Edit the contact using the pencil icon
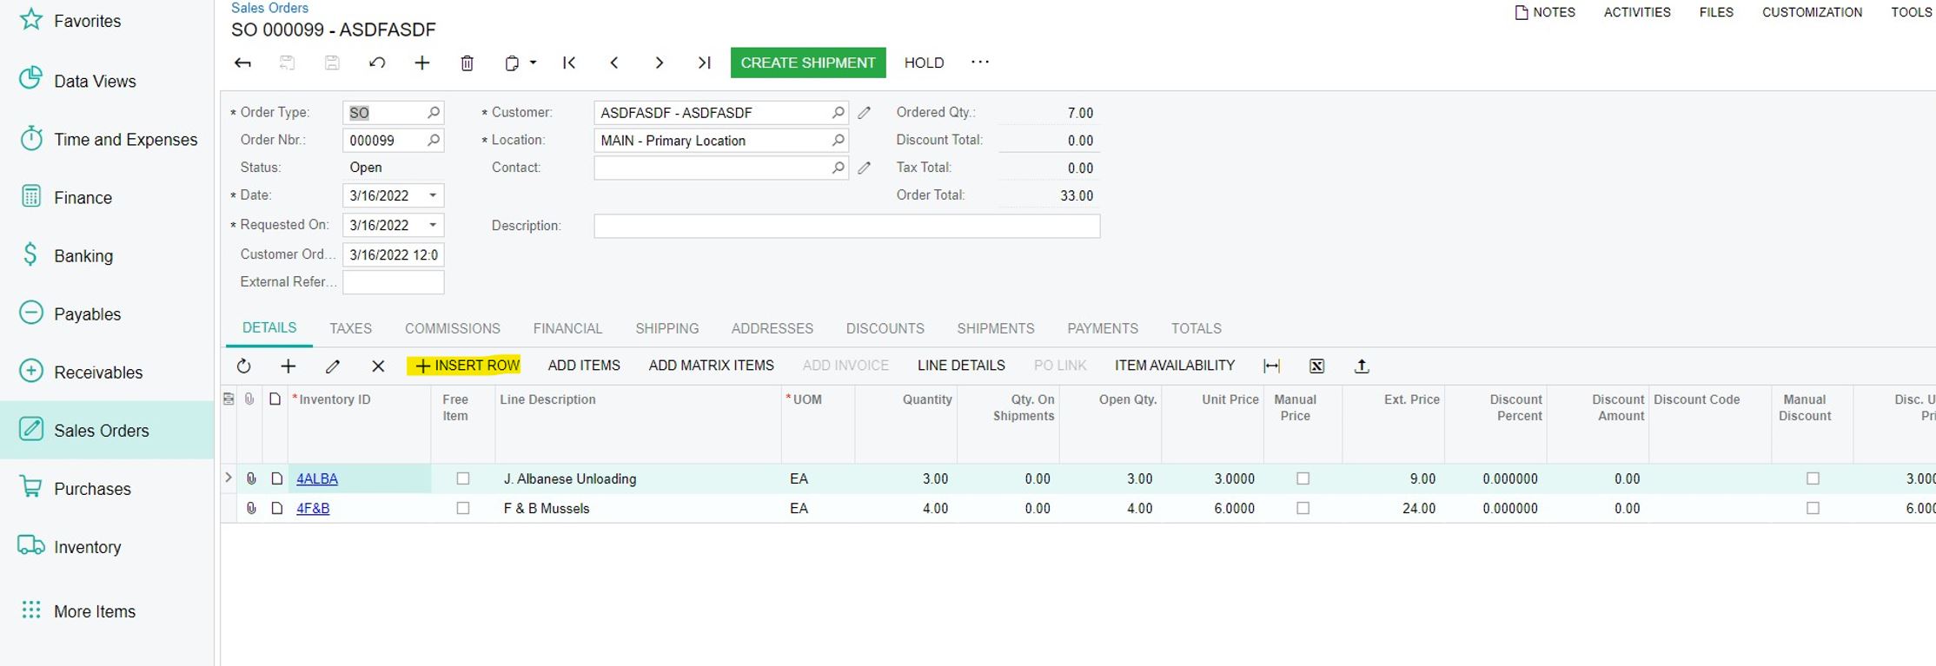The image size is (1936, 666). (x=865, y=168)
